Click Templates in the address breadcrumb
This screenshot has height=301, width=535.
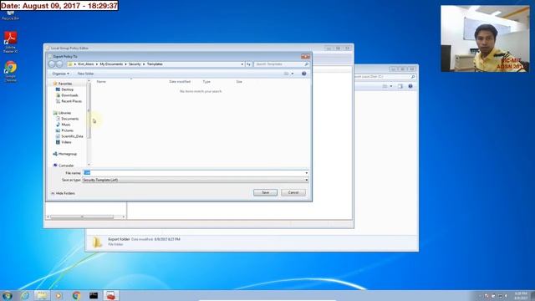tap(155, 64)
